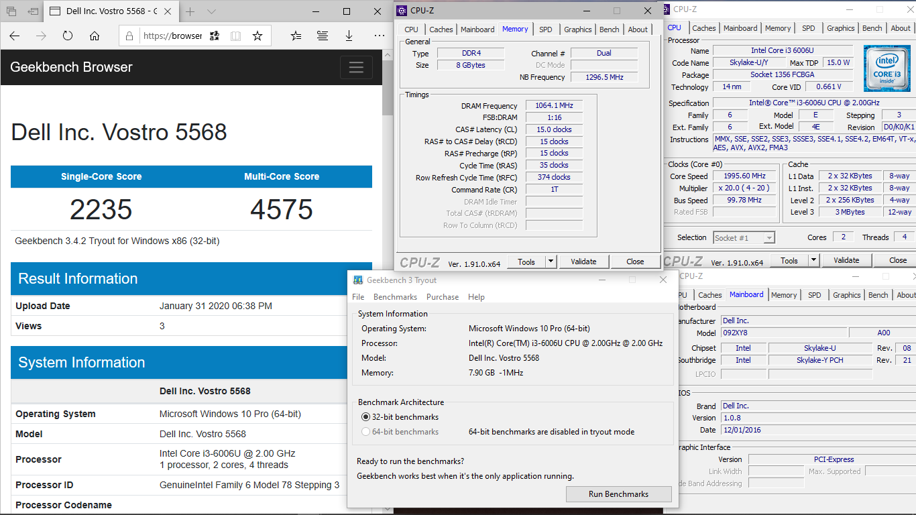Screen dimensions: 916x515
Task: Click the URL address field
Action: tap(172, 36)
